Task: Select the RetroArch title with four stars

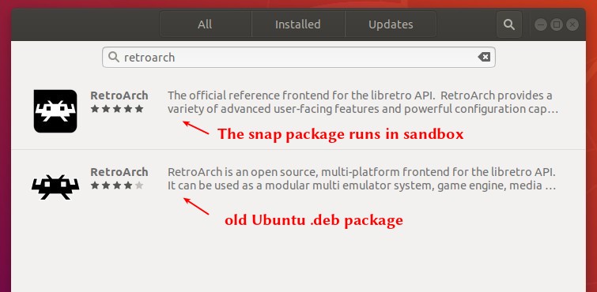Action: tap(119, 172)
